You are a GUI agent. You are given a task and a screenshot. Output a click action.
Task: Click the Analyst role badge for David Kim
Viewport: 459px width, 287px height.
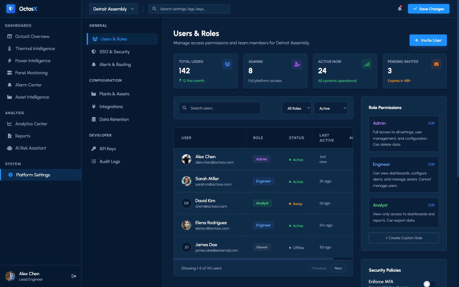[x=262, y=203]
